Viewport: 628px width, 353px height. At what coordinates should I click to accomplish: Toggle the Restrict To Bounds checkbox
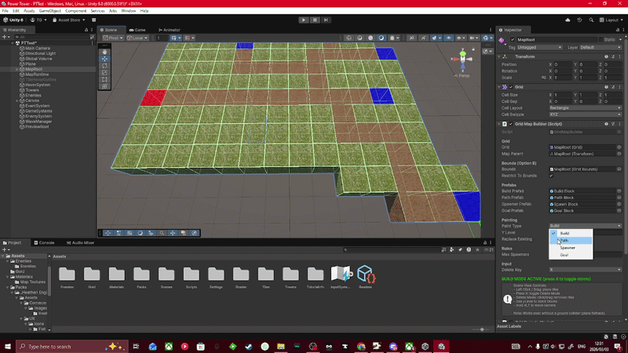pyautogui.click(x=551, y=176)
